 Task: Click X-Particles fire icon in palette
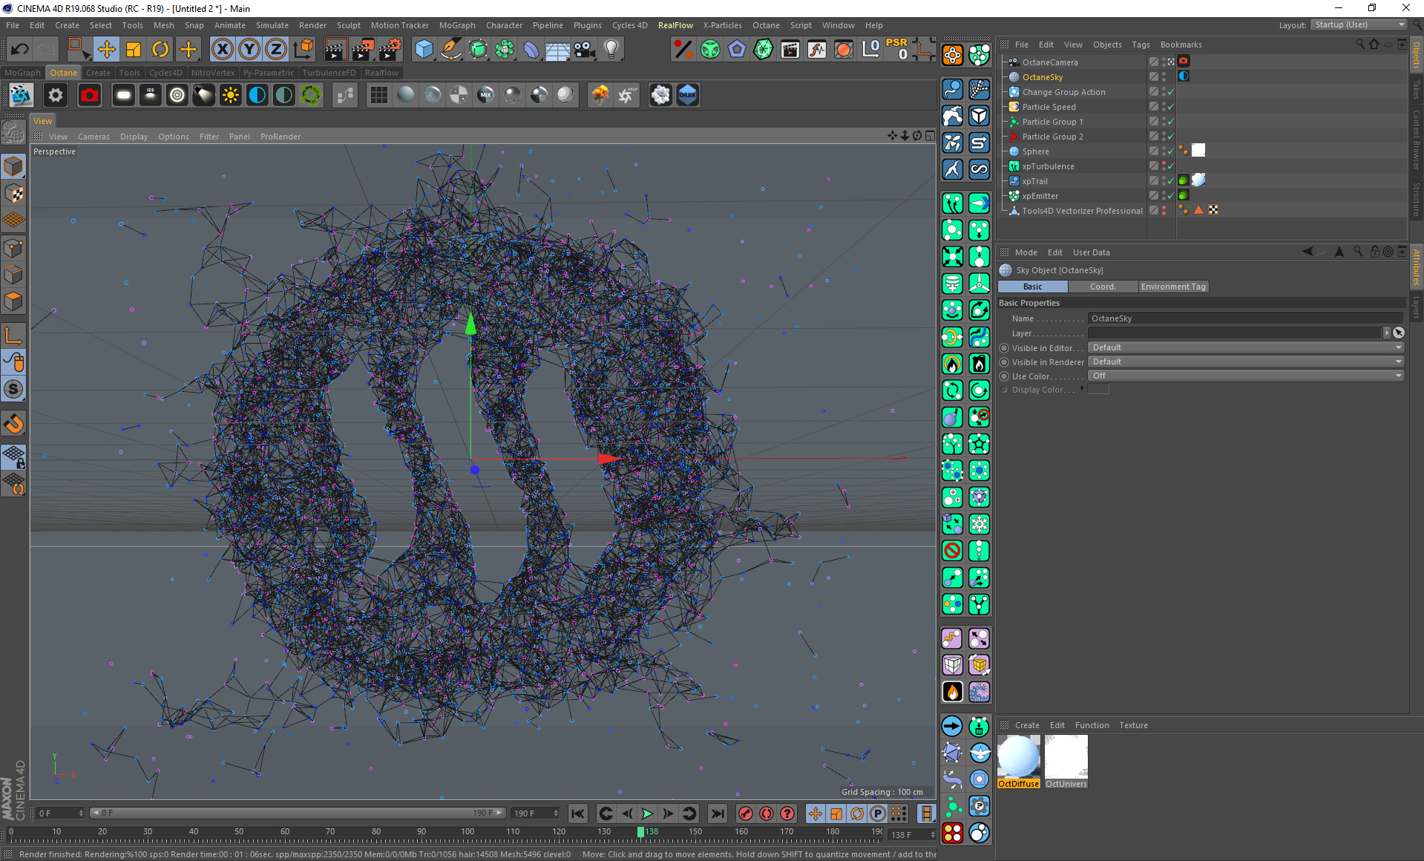(x=953, y=692)
